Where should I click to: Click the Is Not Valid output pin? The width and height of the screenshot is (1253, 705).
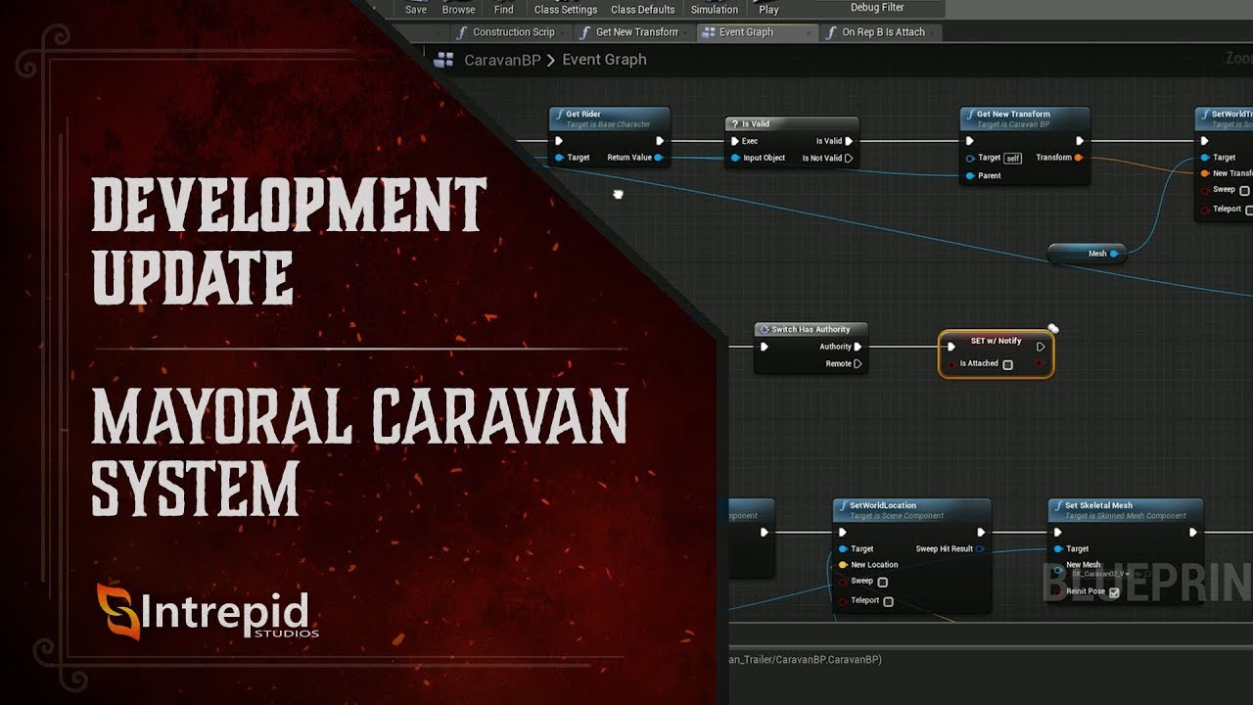click(x=849, y=158)
